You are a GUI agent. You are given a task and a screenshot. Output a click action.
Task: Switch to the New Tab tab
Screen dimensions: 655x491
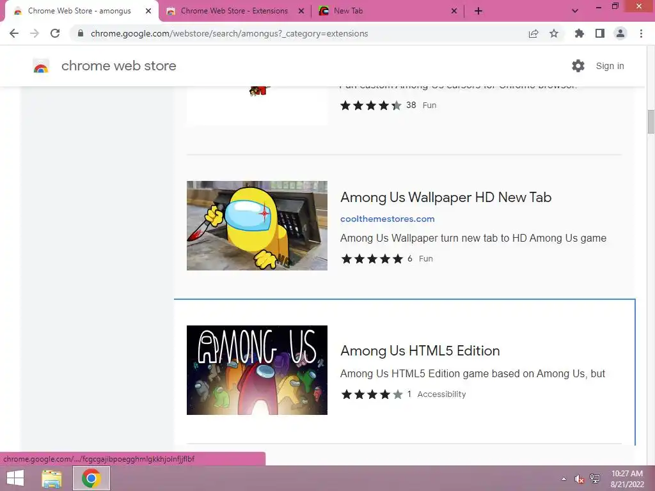click(388, 11)
